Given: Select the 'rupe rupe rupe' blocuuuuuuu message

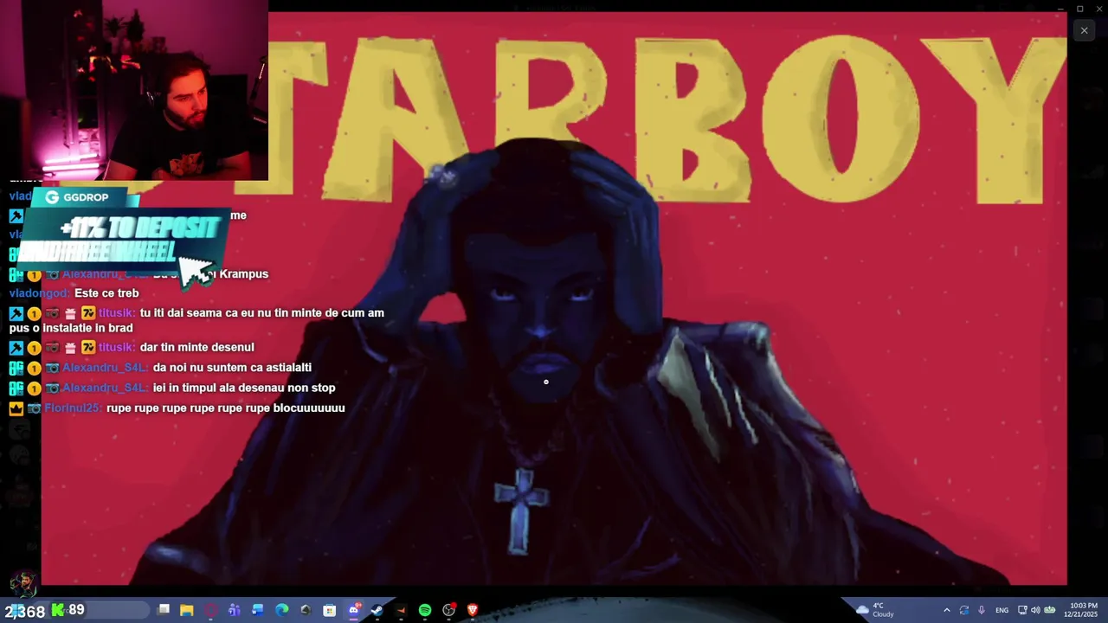Looking at the screenshot, I should pos(226,408).
